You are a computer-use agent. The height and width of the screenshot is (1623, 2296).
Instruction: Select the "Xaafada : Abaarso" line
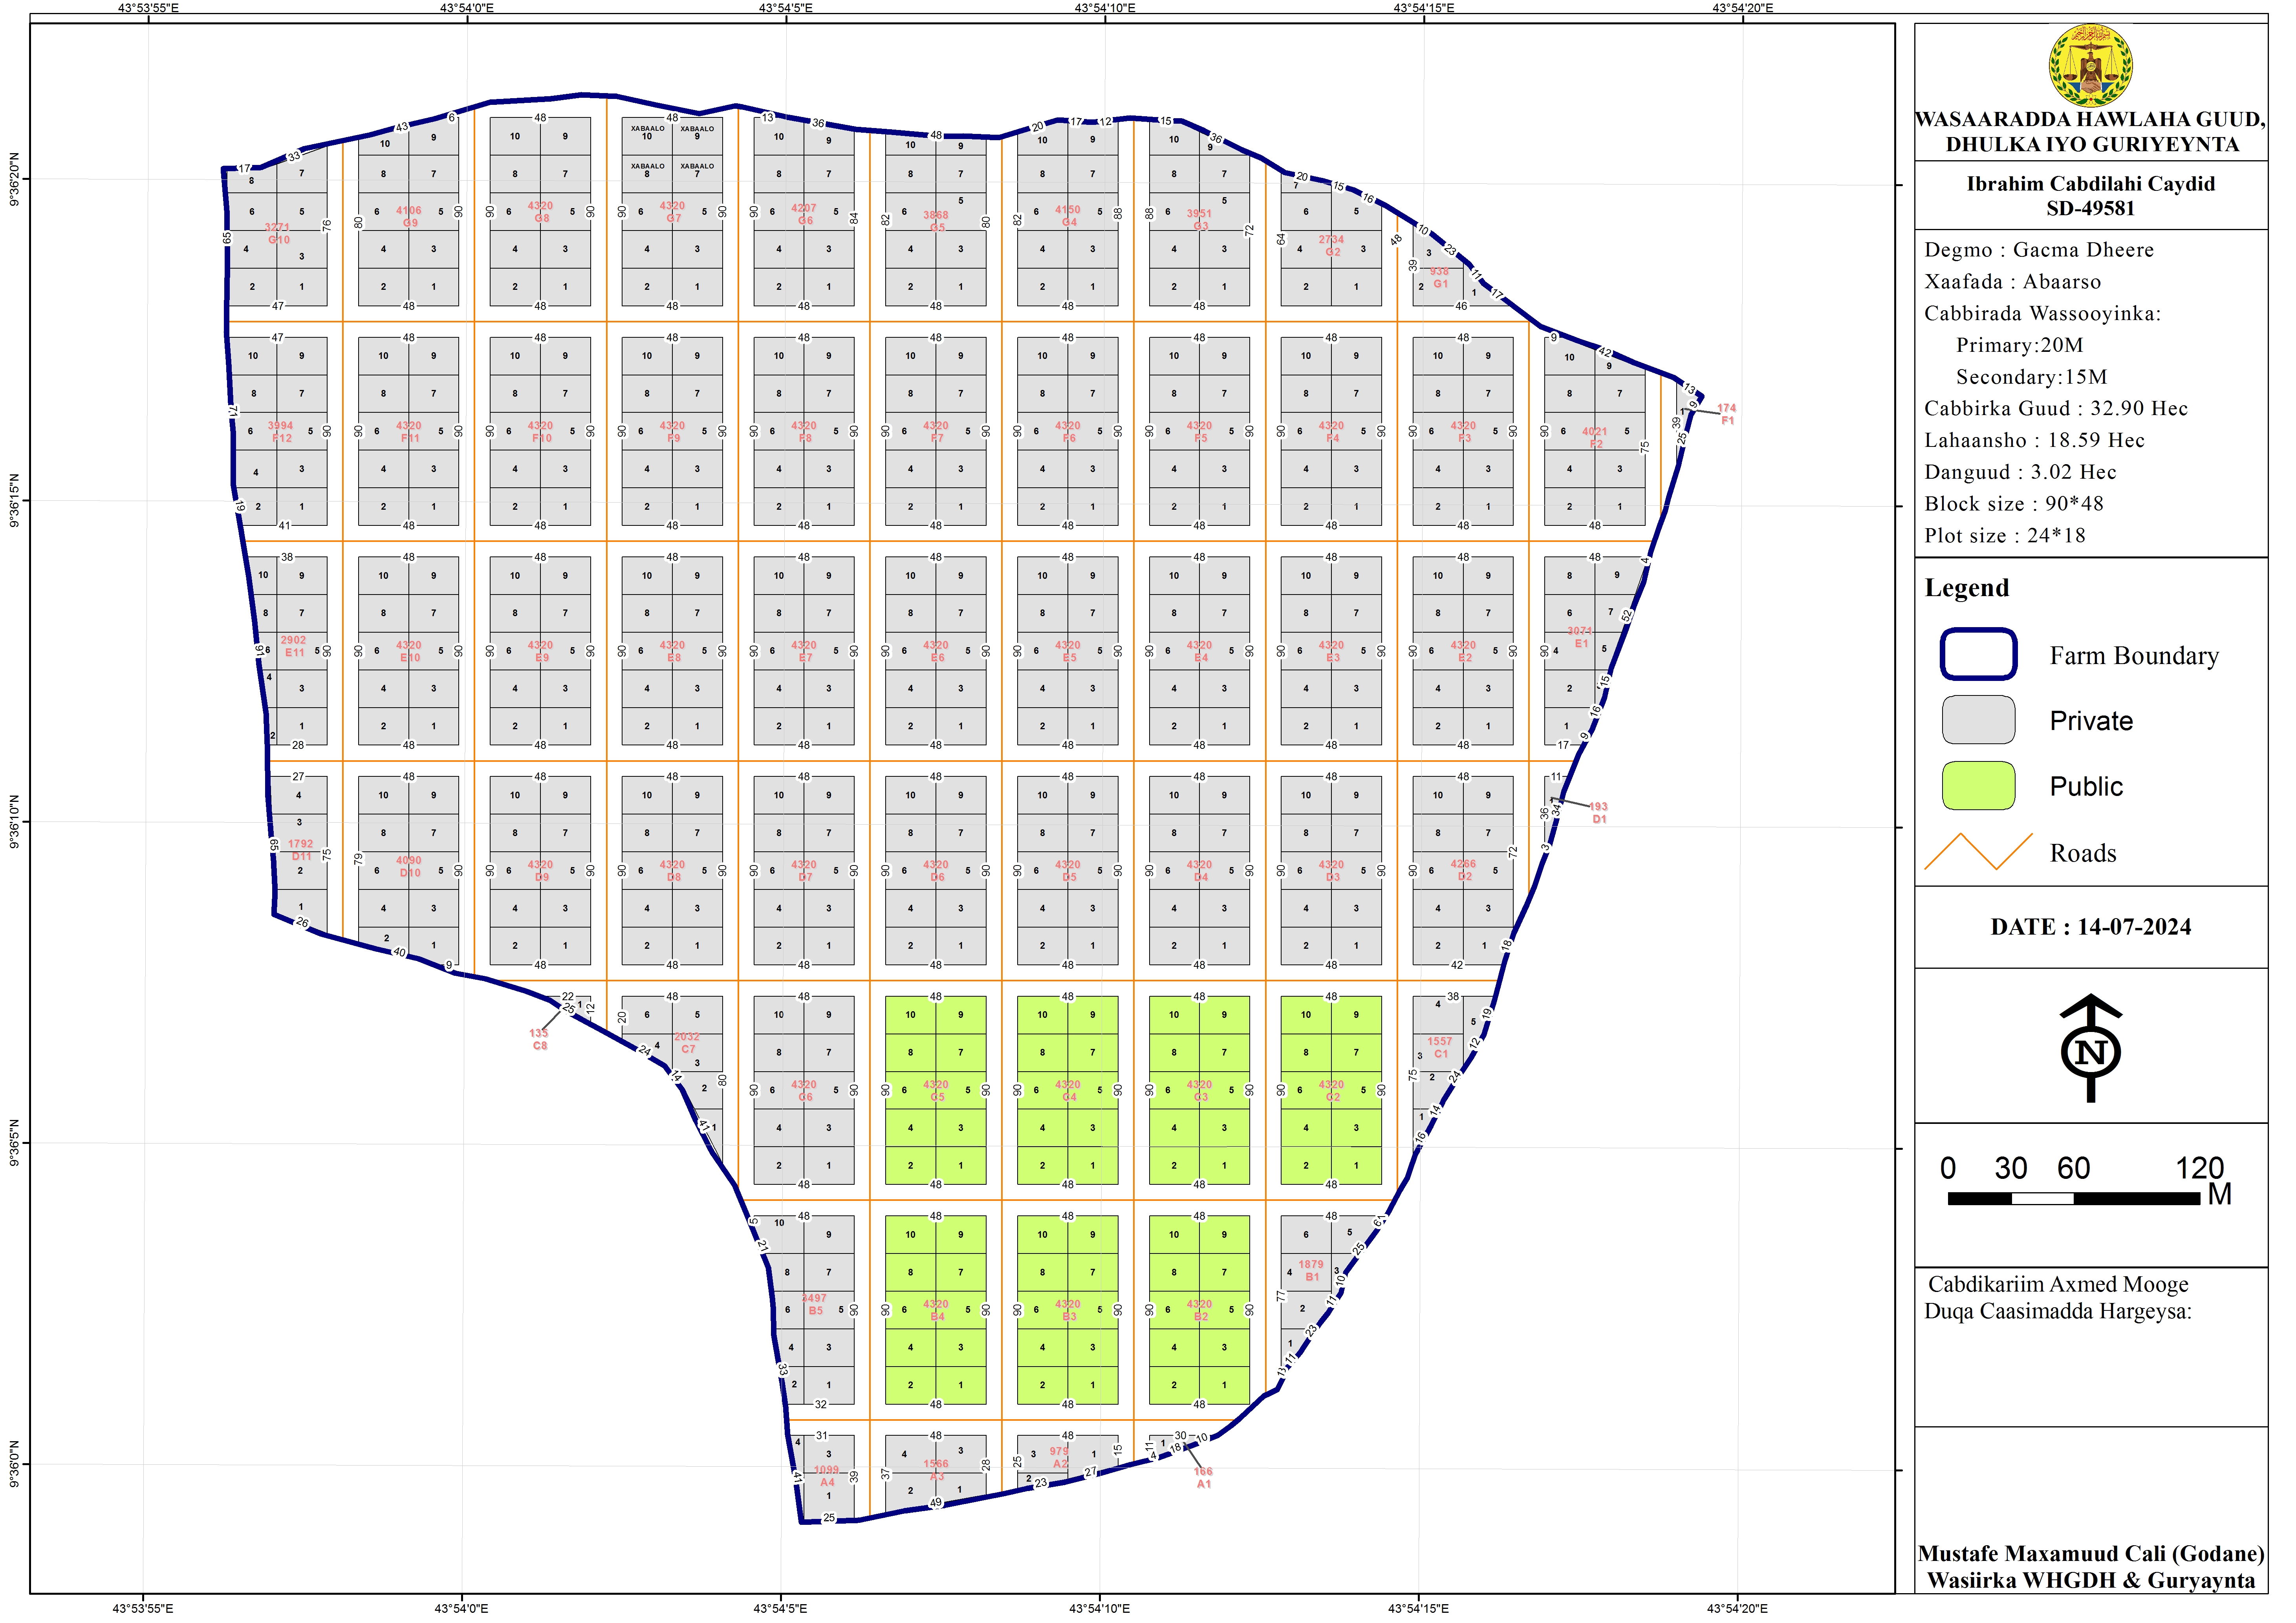2012,282
